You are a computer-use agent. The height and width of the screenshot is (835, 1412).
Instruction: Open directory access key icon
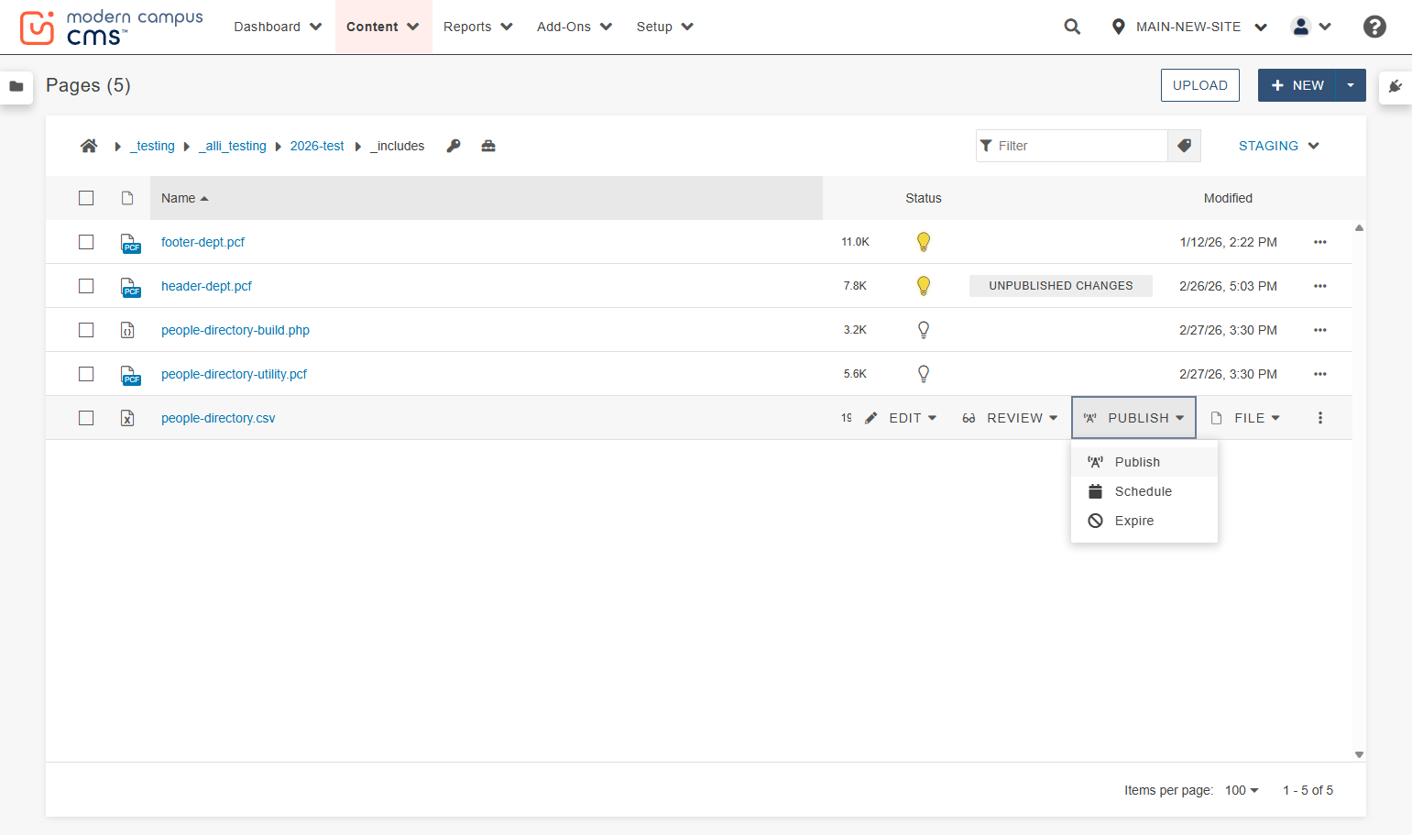[x=454, y=146]
